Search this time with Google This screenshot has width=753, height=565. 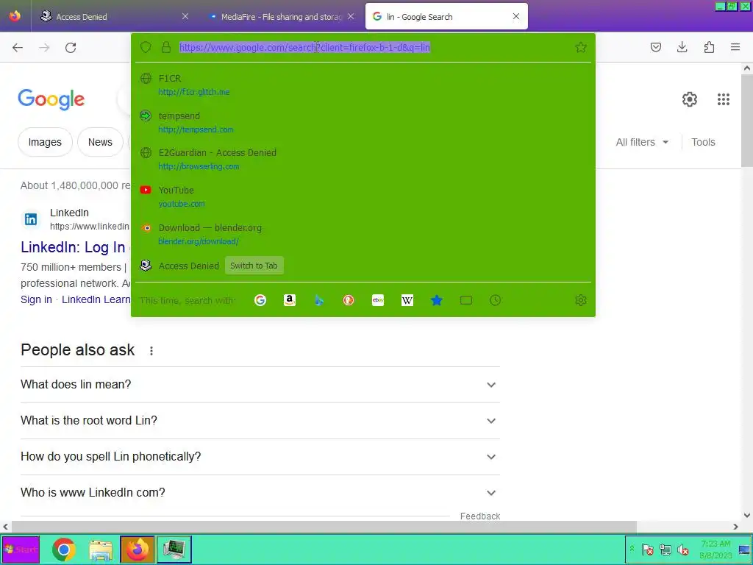click(260, 300)
